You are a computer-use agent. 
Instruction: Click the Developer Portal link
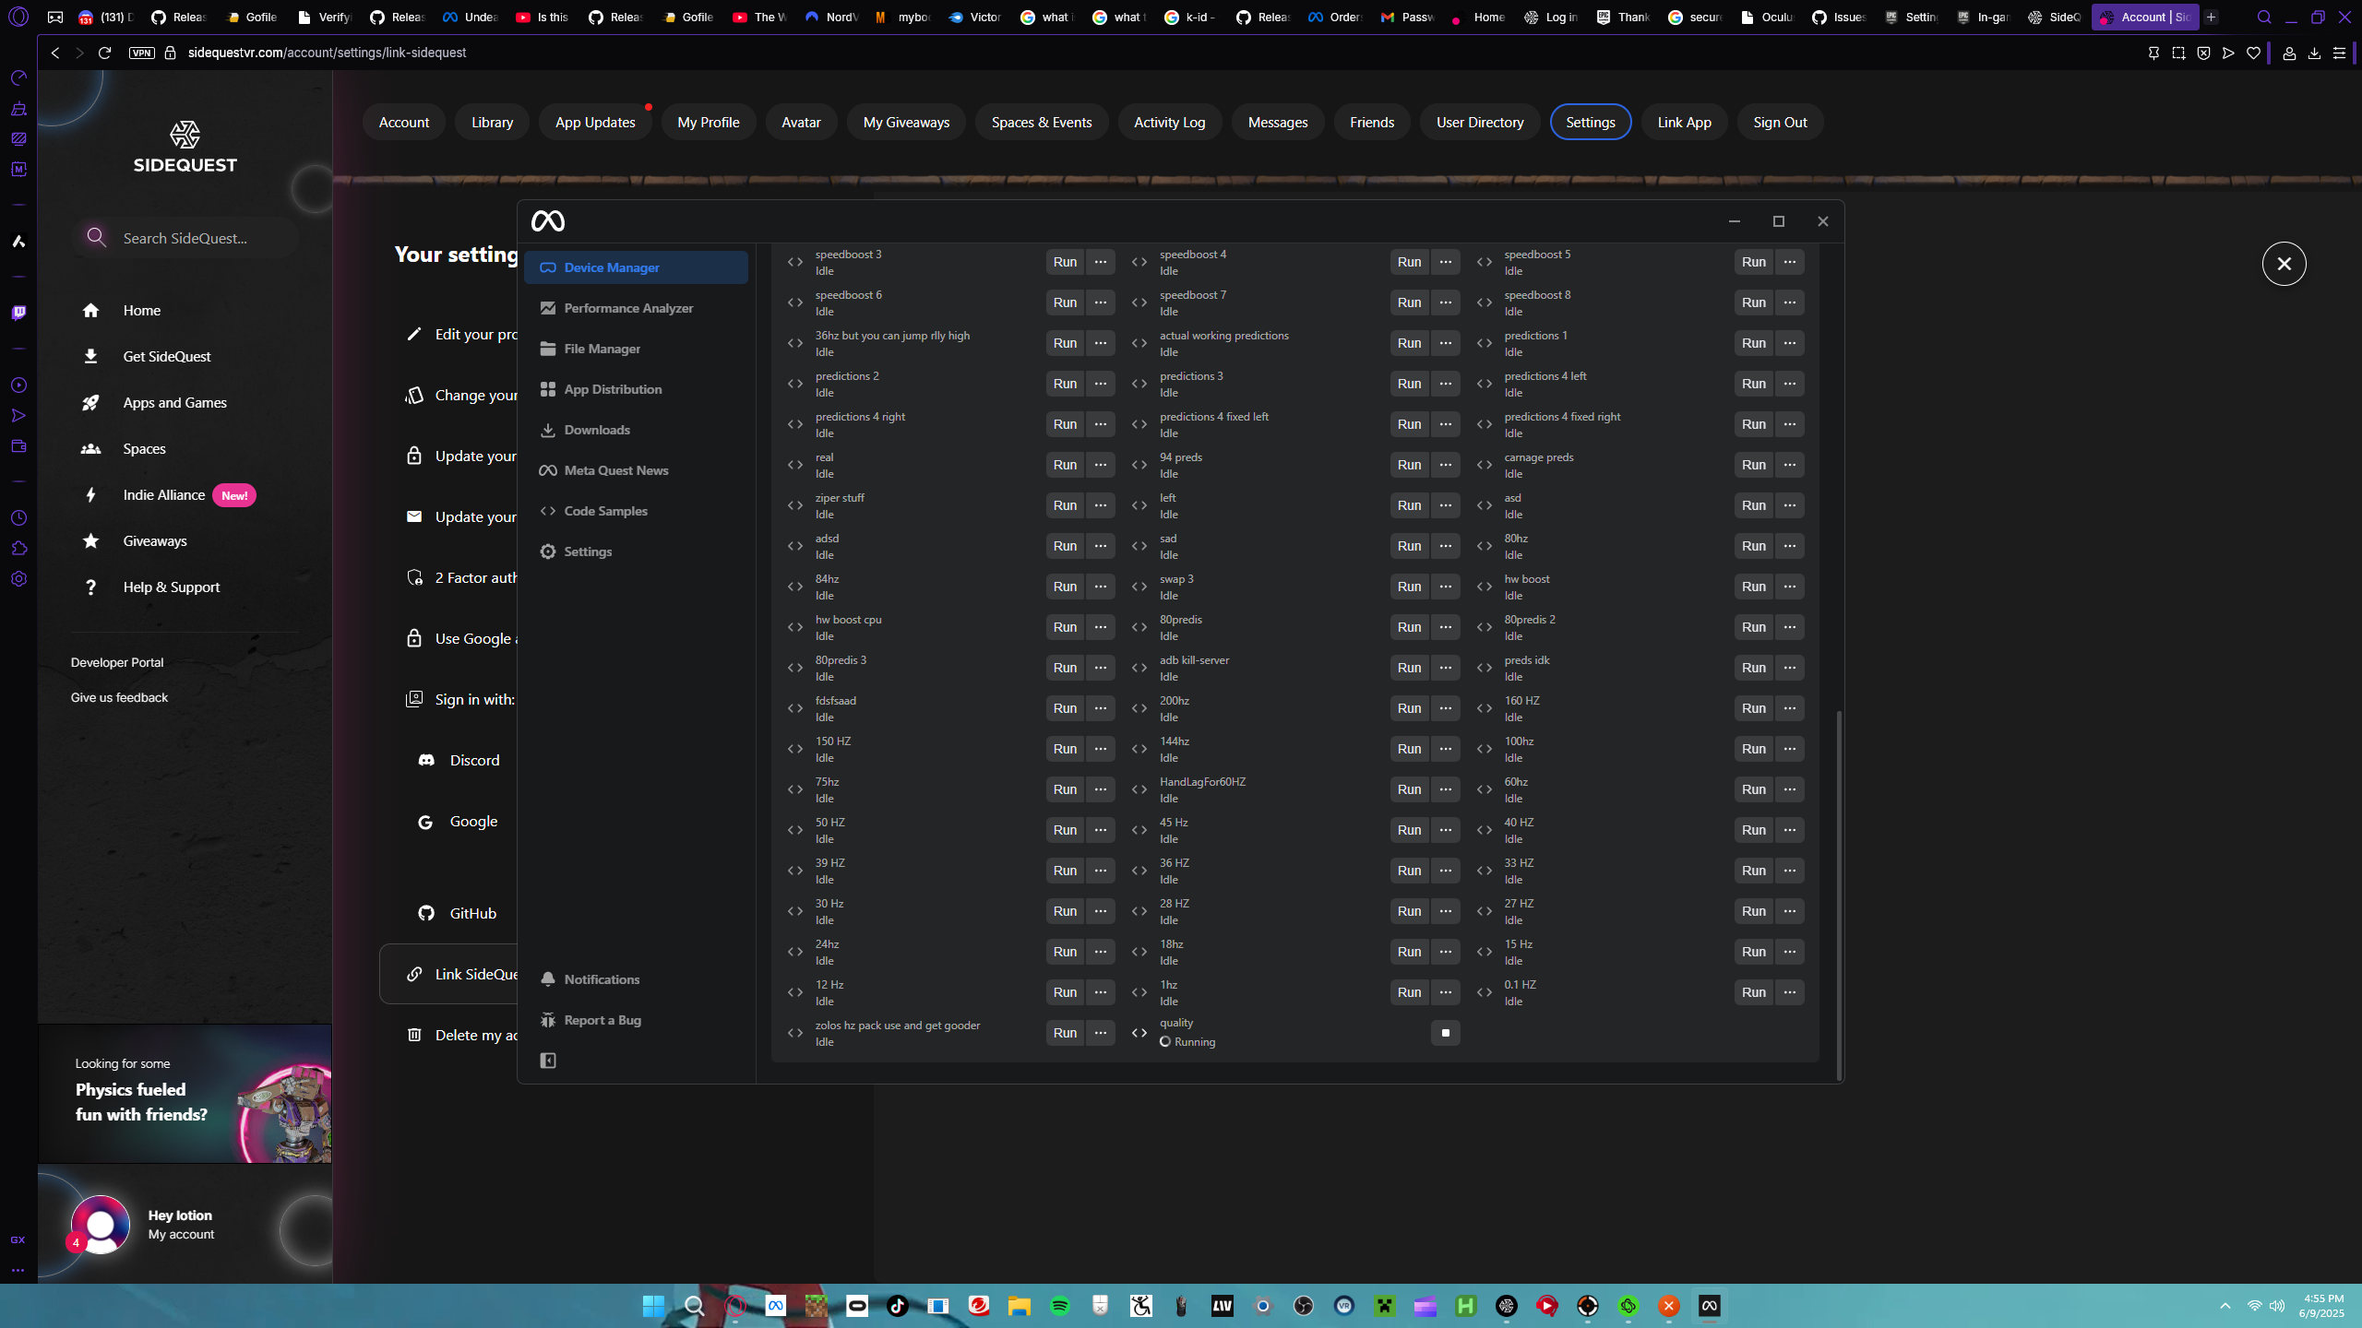(x=117, y=662)
